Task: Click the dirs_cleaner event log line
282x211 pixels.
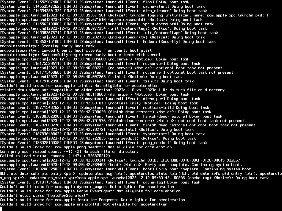Action: pos(104,11)
